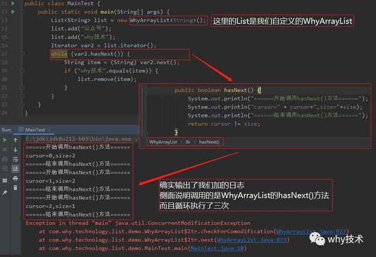Open Itr breadcrumb item
The image size is (376, 257).
coord(188,142)
